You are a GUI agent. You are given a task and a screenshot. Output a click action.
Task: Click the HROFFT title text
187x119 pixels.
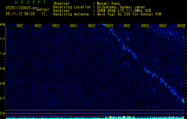(30, 2)
